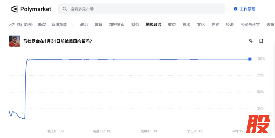
Task: Click the 50% axis label
Action: pyautogui.click(x=260, y=92)
